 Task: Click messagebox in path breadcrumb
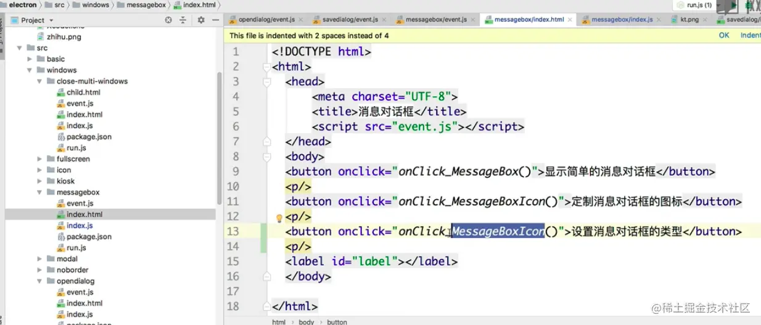click(146, 5)
